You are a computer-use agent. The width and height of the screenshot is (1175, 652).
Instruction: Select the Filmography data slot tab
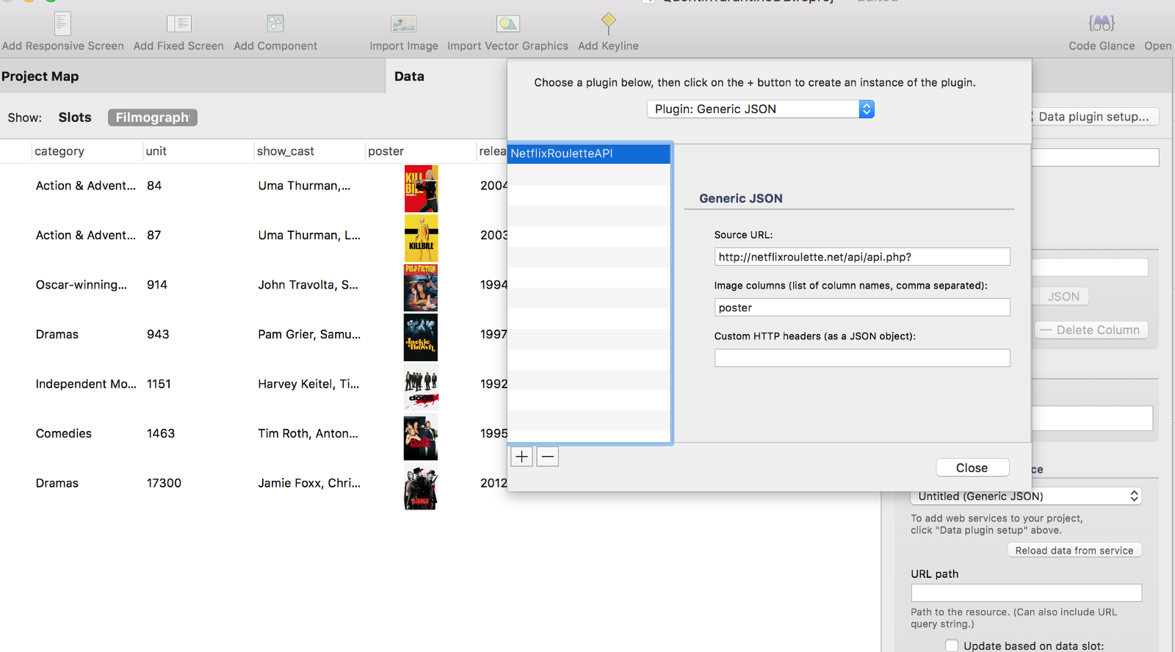153,117
